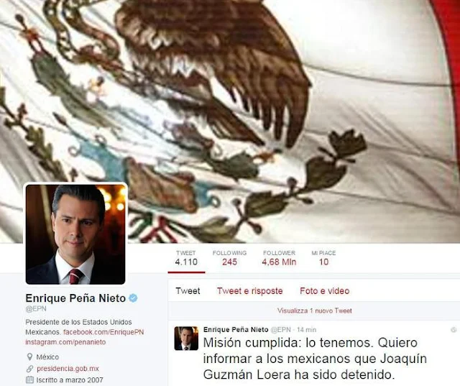The width and height of the screenshot is (460, 386).
Task: Click the calendar icon beside Iscritto a marzo 2007
Action: pos(29,380)
